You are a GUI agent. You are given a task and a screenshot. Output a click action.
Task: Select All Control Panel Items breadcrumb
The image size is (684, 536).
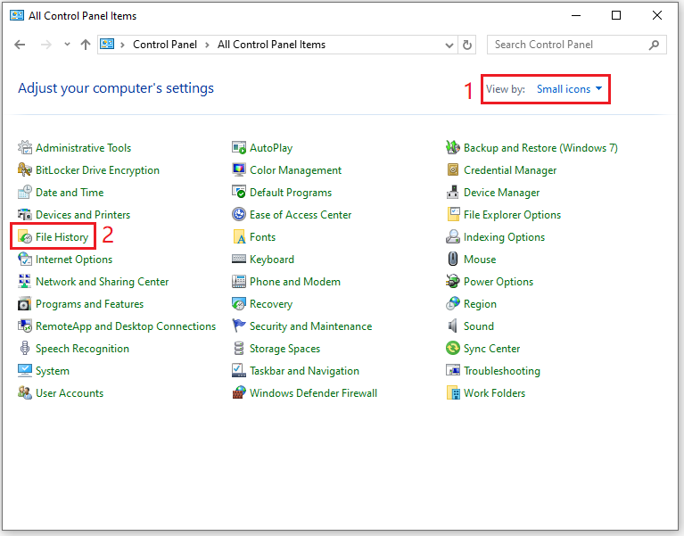[x=271, y=45]
